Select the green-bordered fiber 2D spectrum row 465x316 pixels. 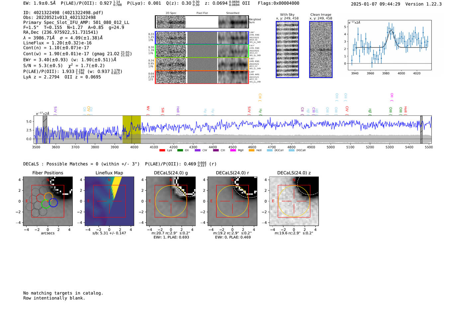[x=202, y=51]
